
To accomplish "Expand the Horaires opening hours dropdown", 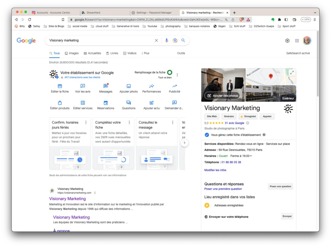I will pos(251,156).
